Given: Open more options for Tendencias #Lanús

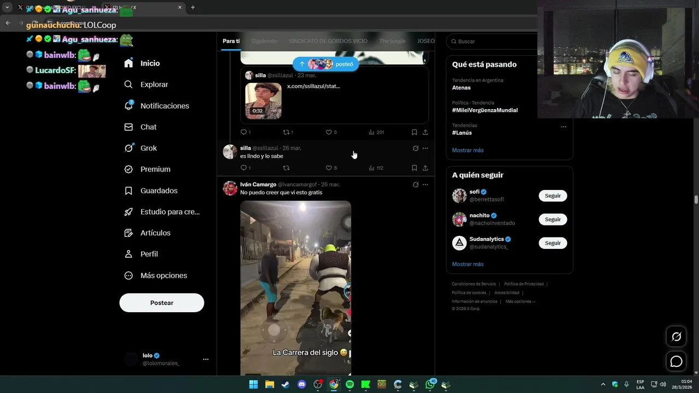Looking at the screenshot, I should tap(564, 127).
